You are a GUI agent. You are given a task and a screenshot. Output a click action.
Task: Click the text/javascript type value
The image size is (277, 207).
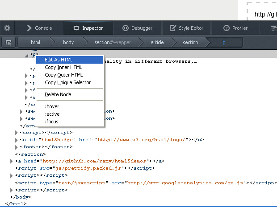pyautogui.click(x=82, y=183)
